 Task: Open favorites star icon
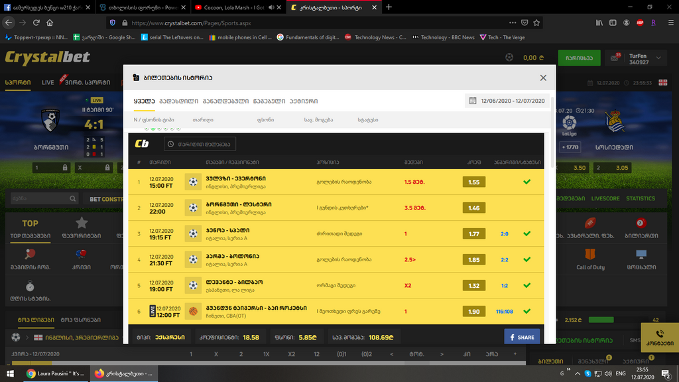tap(82, 223)
